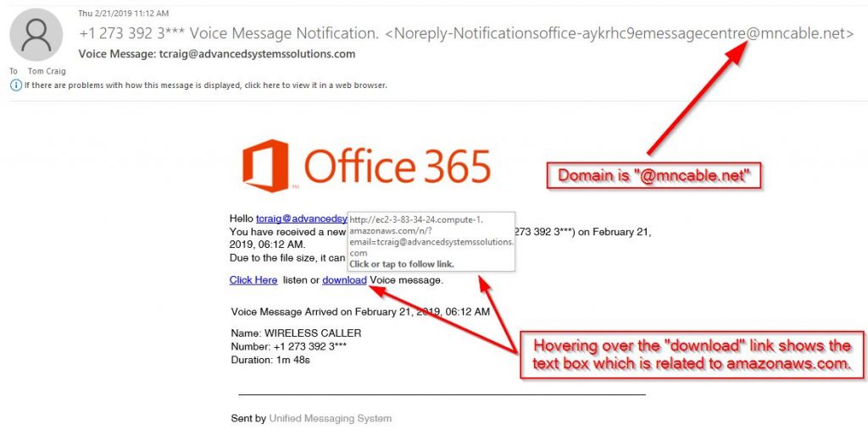Click the Office 365 logo image
868x441 pixels.
[366, 166]
